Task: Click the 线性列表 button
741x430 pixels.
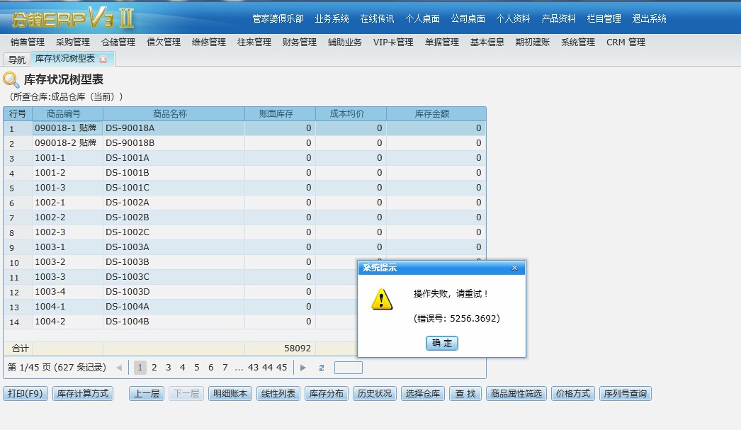Action: tap(278, 394)
